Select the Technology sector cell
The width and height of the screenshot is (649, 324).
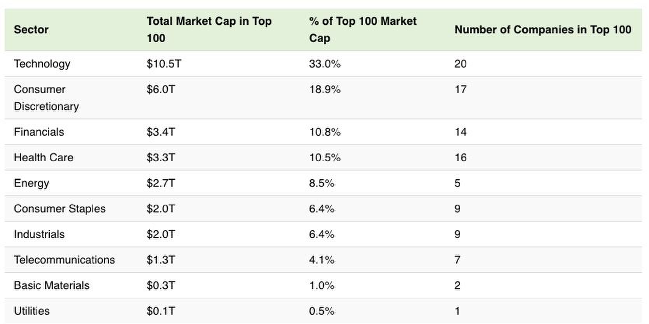click(42, 64)
